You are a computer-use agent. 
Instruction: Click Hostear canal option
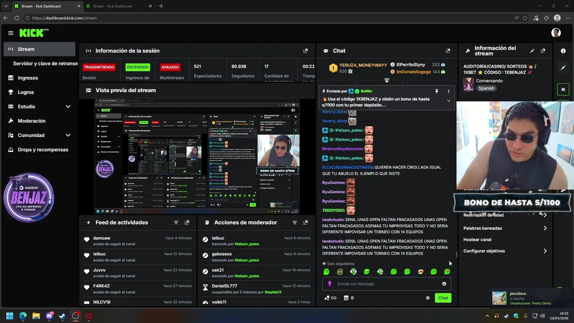click(x=477, y=240)
